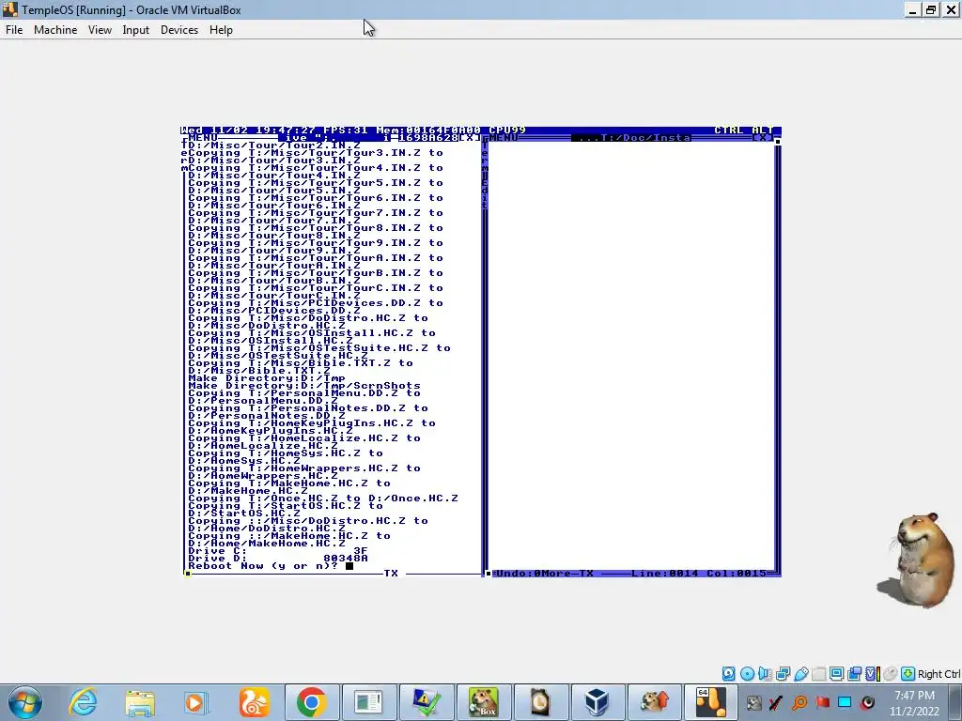
Task: Click network adapter indicator icon
Action: 783,674
